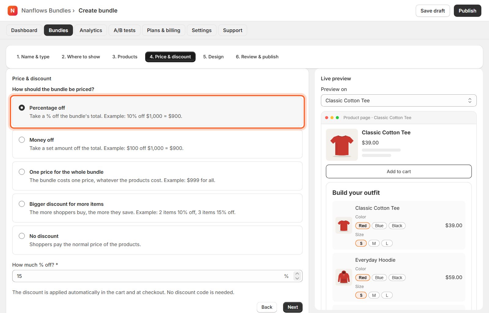The height and width of the screenshot is (313, 489).
Task: Choose size M for Classic Cotton Tee
Action: click(374, 243)
